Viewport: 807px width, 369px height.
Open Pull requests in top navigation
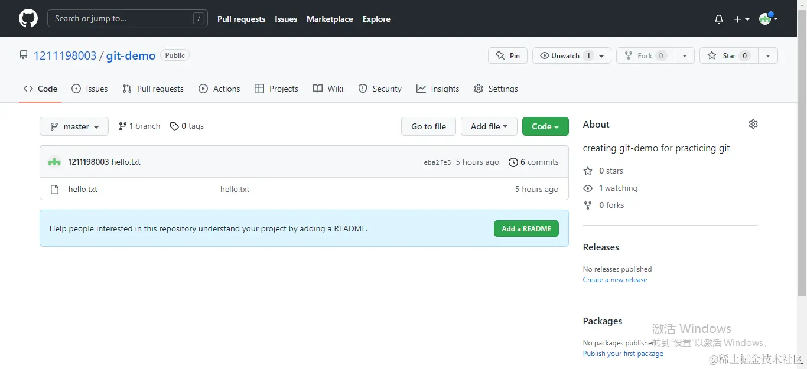241,19
